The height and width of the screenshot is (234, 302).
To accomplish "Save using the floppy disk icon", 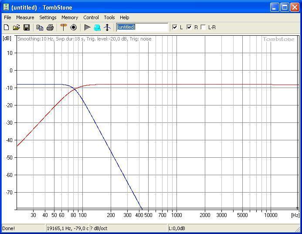I will click(27, 27).
